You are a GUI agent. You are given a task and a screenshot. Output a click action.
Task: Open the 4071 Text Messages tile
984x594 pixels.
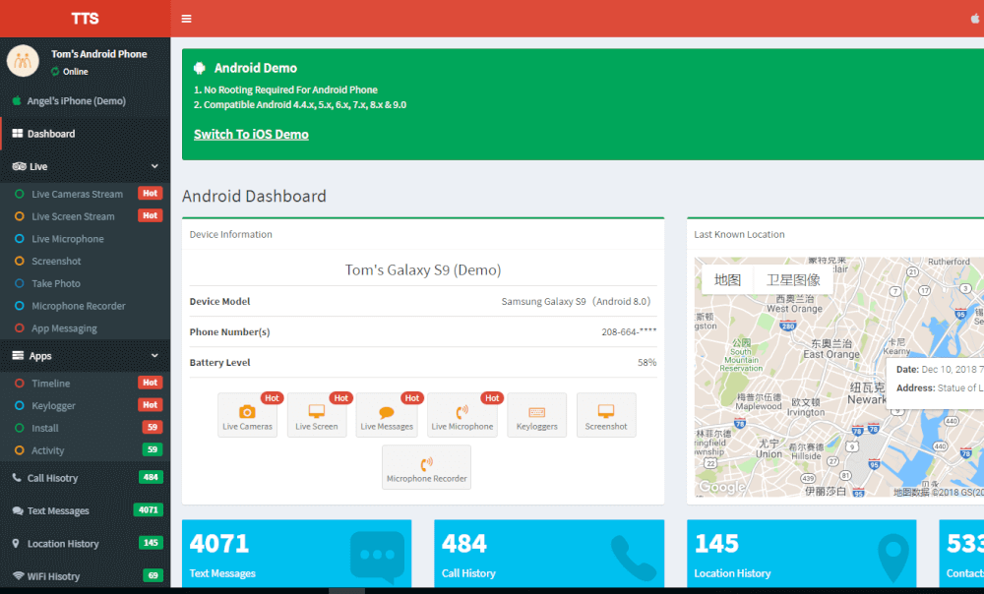(297, 554)
